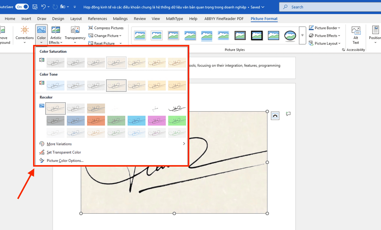Apply the orange Recolor swatch

96,121
